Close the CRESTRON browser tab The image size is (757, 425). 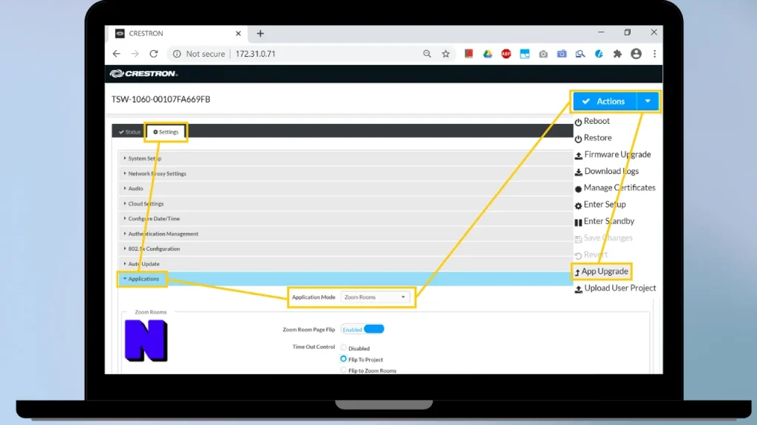click(x=238, y=33)
